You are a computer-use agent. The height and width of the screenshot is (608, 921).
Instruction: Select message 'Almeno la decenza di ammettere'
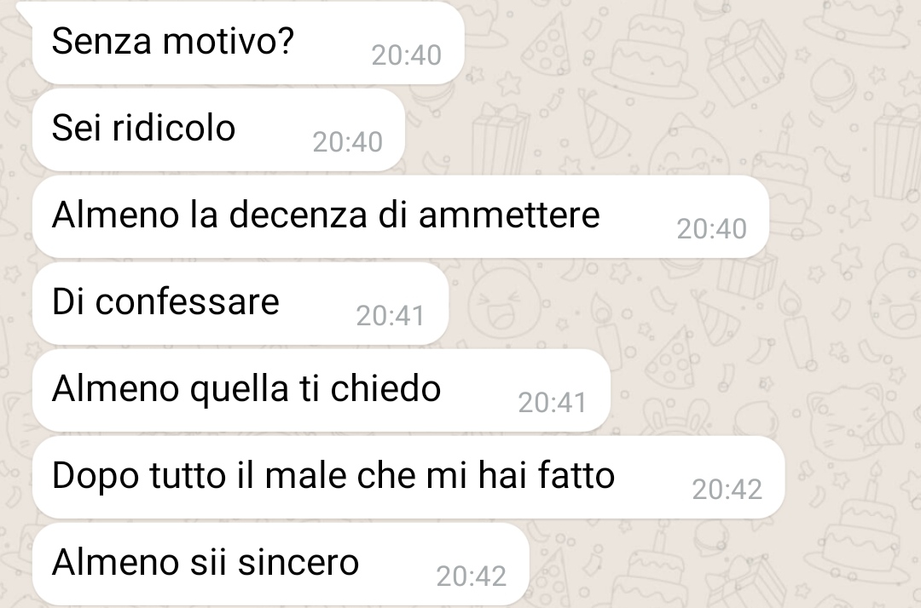(401, 216)
